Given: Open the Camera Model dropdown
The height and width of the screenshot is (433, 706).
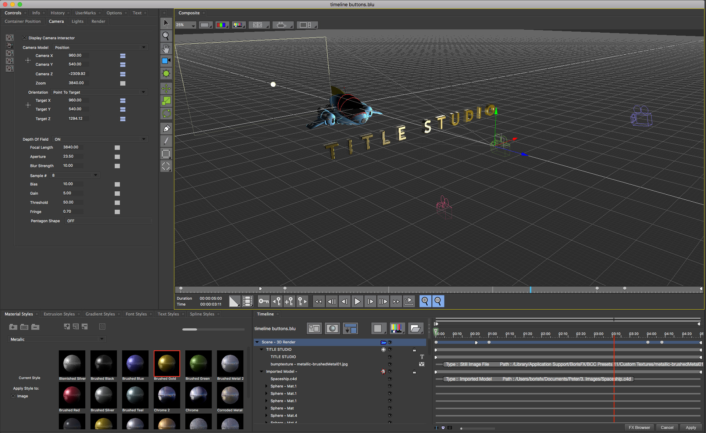Looking at the screenshot, I should tap(100, 47).
